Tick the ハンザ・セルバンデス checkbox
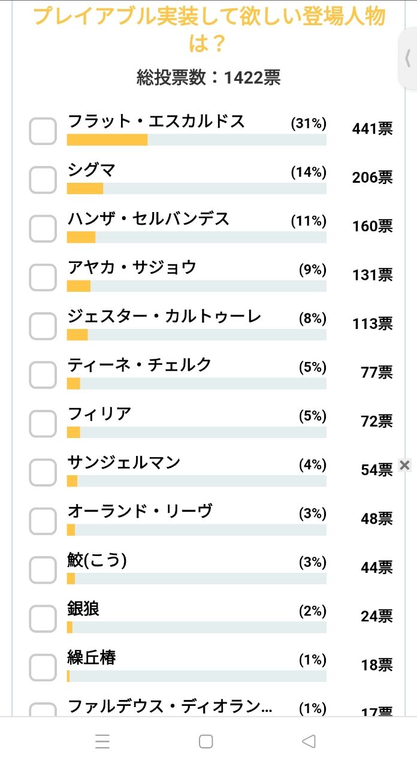The width and height of the screenshot is (417, 767). point(43,228)
